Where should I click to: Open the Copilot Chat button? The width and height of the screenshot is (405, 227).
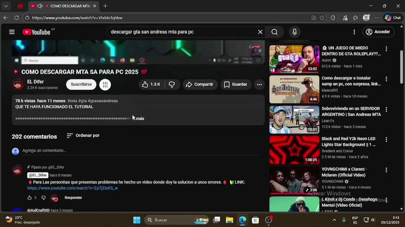tap(393, 18)
